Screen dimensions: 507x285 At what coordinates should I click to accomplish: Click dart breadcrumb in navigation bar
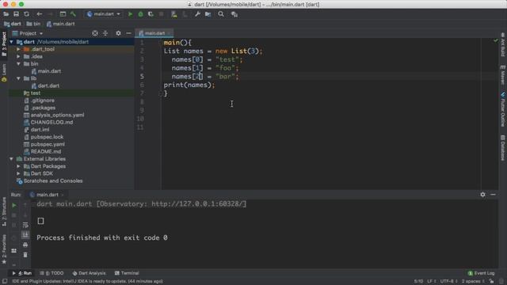point(13,24)
